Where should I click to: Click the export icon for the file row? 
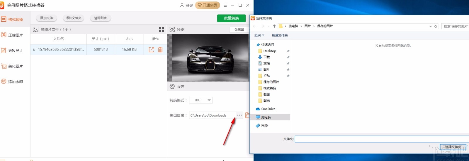click(151, 50)
